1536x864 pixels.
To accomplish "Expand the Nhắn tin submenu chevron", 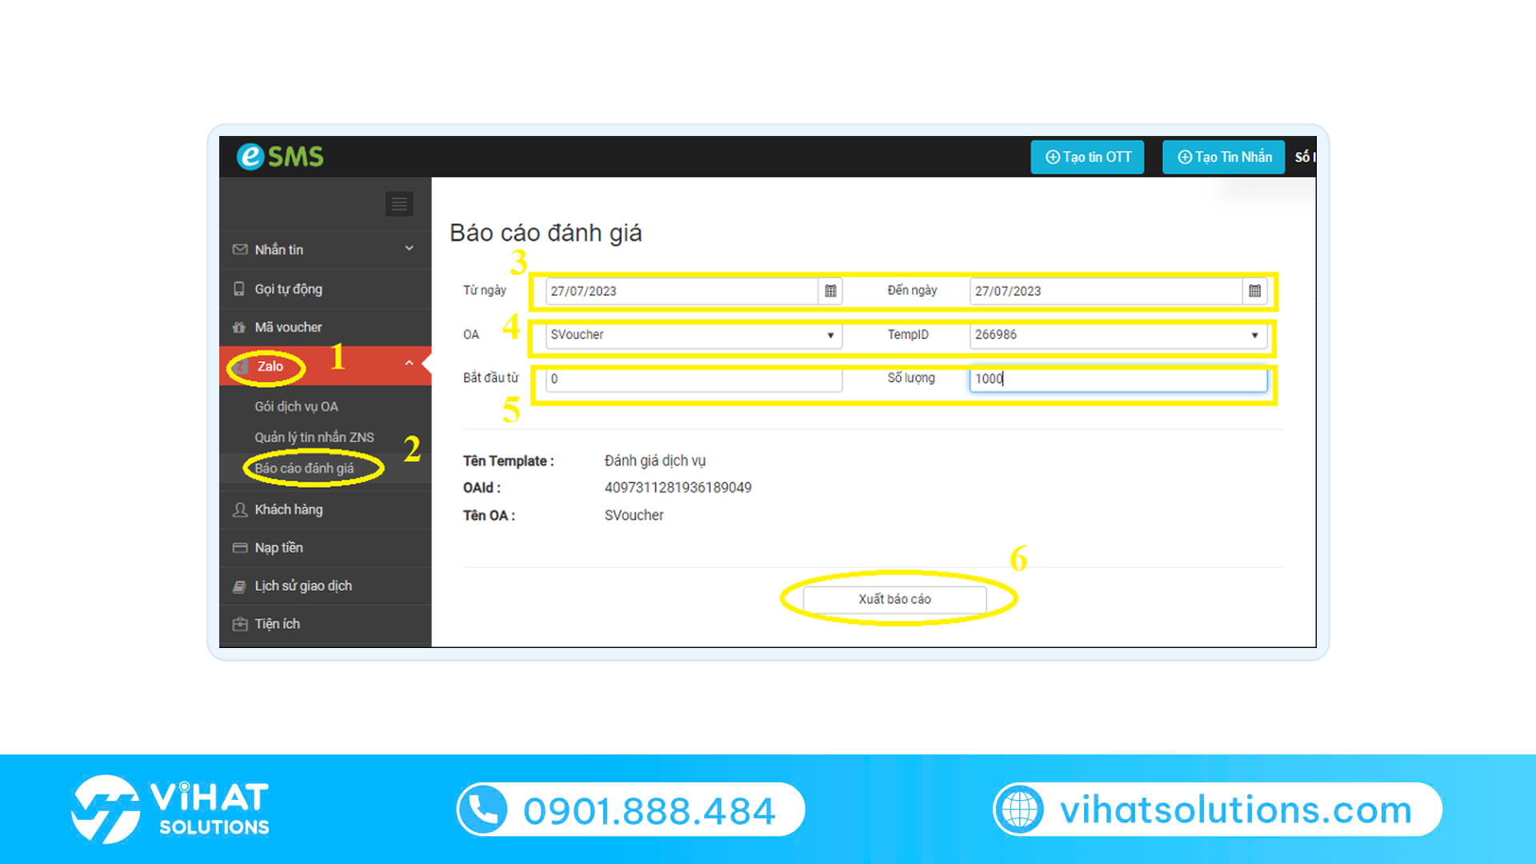I will click(410, 249).
